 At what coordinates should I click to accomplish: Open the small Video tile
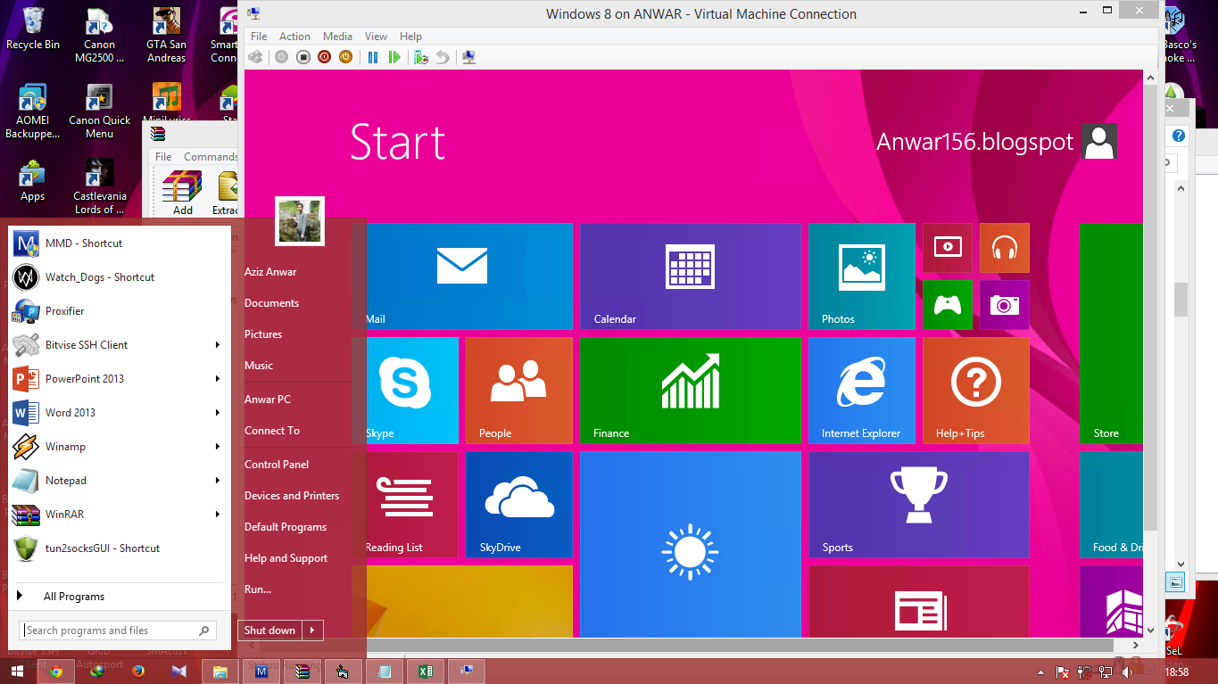(x=948, y=248)
